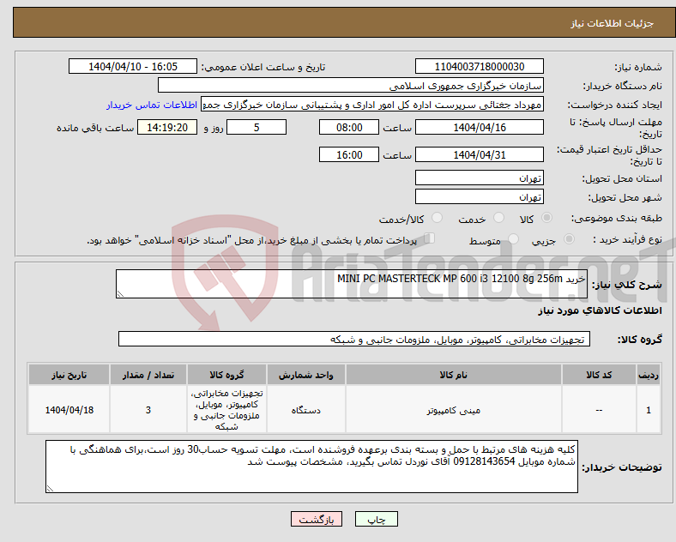Viewport: 676px width, 542px height.
Task: Click the ساعت باقی مانده label
Action: coord(95,128)
